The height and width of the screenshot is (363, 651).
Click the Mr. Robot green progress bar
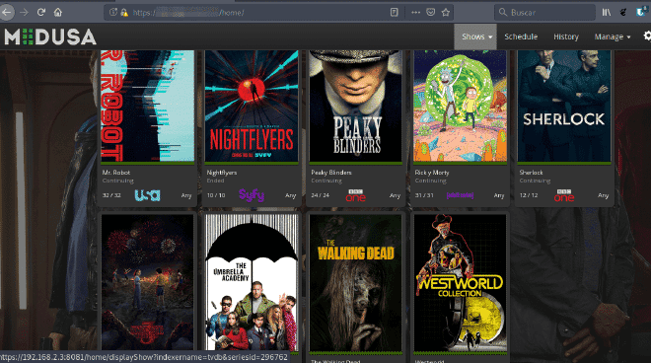[147, 163]
